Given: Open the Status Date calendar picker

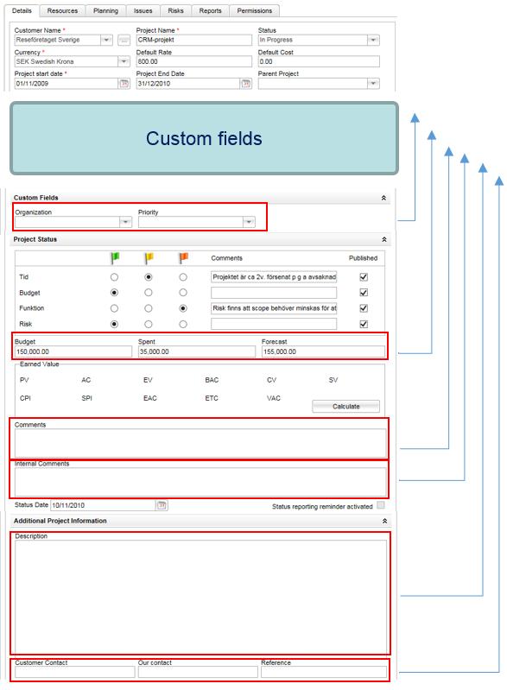Looking at the screenshot, I should coord(162,505).
